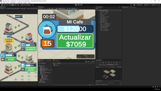Toggle the Hierarchy panel lock icon
Screen dimensions: 161x91
pyautogui.click(x=119, y=7)
